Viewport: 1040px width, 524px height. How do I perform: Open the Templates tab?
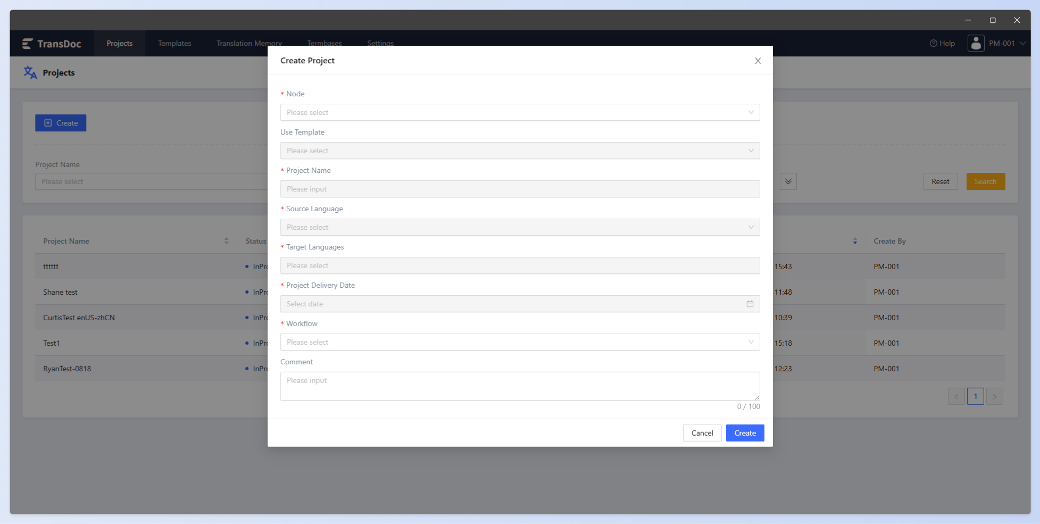174,43
